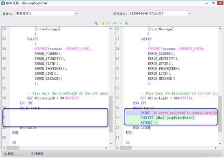Viewport: 224px width, 158px height.
Task: Click BEGIN CATCH in the right pane
Action: click(x=143, y=108)
